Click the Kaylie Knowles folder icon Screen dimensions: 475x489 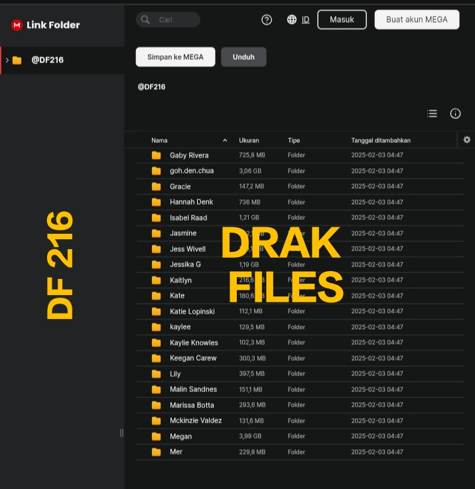coord(156,342)
